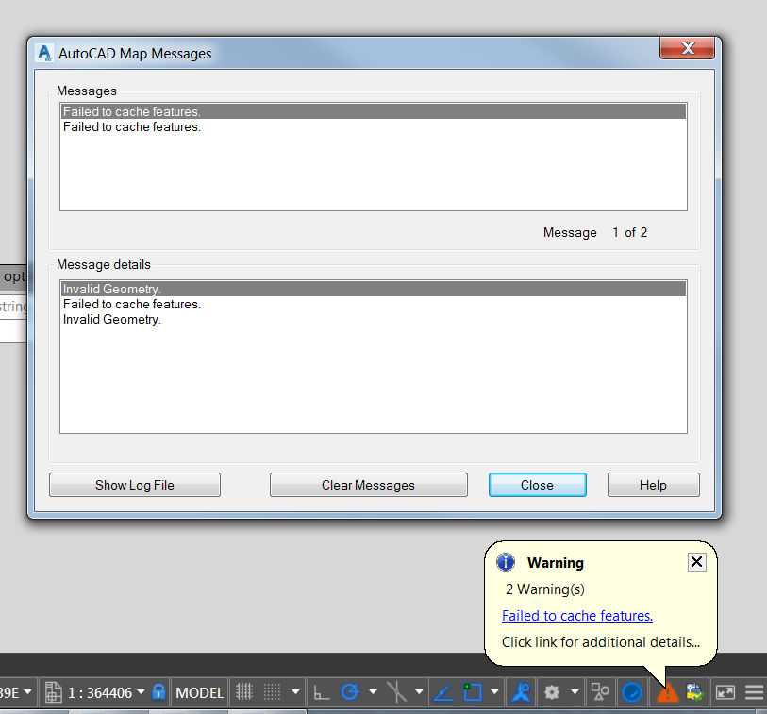Click the blue circle Isolate objects icon

(x=632, y=692)
